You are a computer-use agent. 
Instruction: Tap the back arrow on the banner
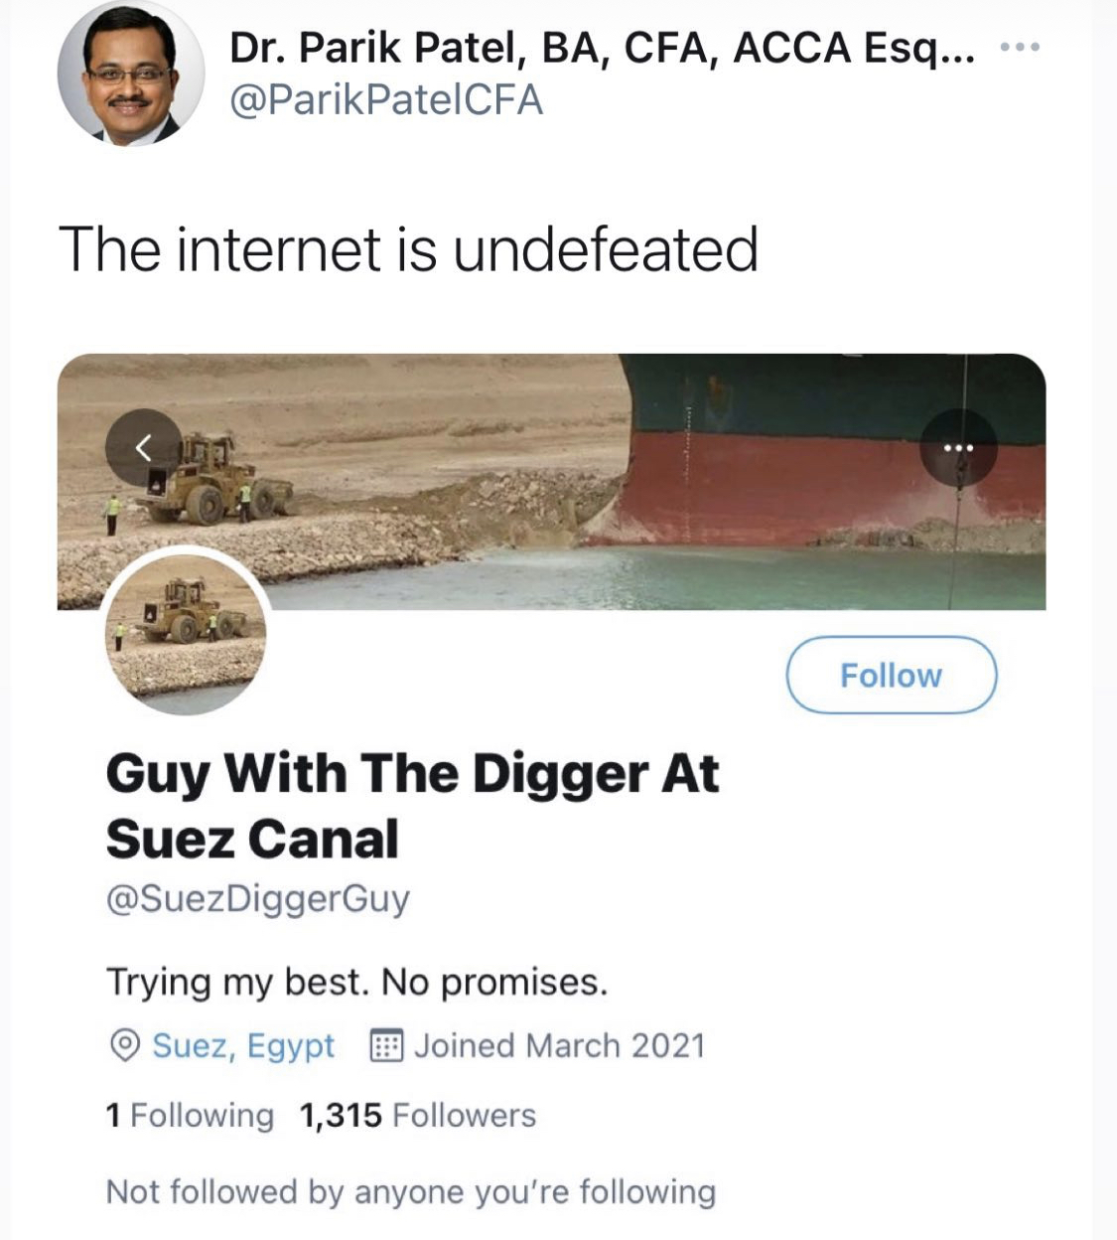click(144, 448)
